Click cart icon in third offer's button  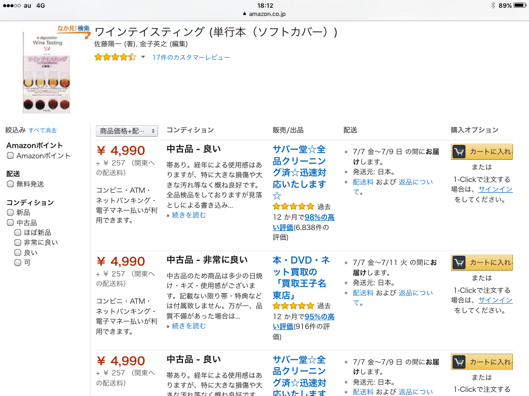[459, 362]
